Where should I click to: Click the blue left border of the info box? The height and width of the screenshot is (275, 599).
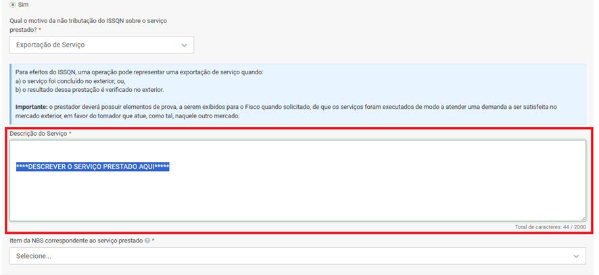tap(11, 94)
